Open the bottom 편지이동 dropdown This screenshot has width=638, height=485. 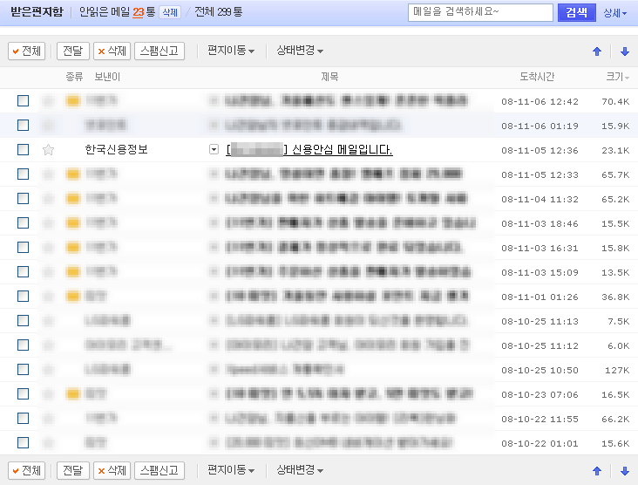coord(231,470)
